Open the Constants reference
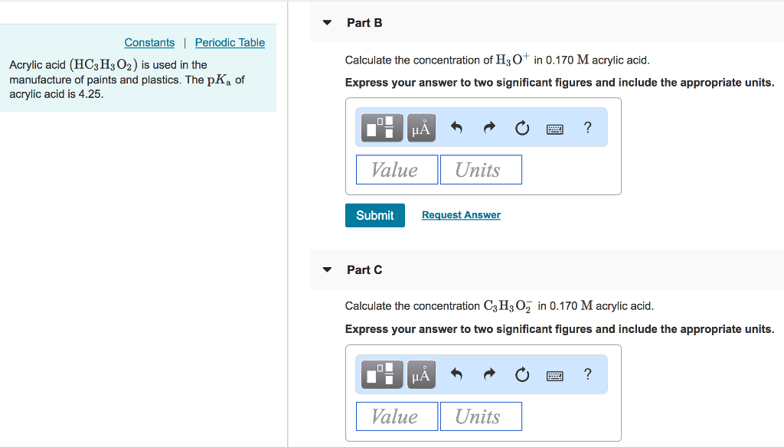Image resolution: width=784 pixels, height=447 pixels. pyautogui.click(x=149, y=42)
